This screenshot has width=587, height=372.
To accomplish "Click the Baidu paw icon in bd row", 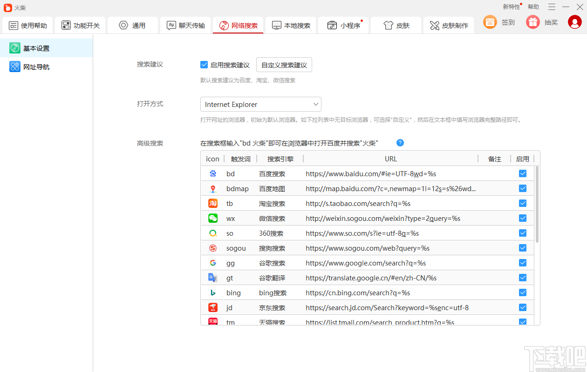I will coord(213,173).
